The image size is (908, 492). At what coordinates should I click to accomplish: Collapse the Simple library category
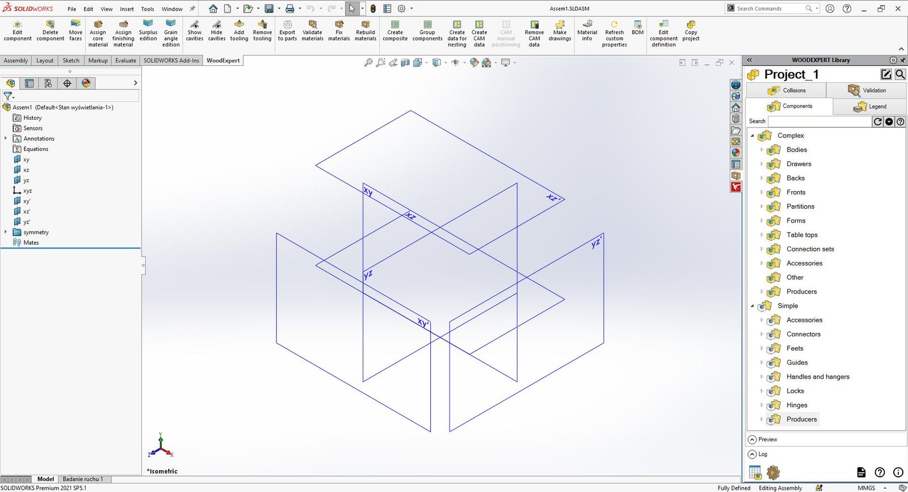[753, 306]
